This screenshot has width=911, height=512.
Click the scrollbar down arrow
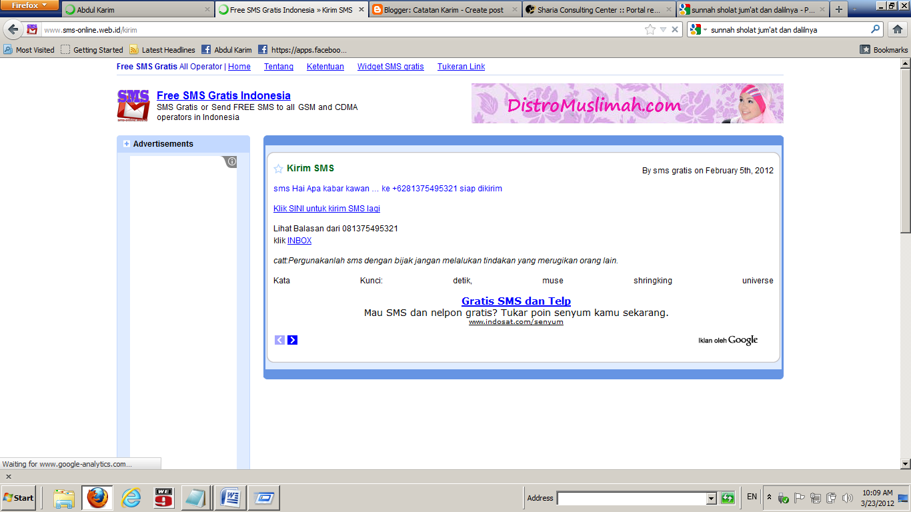(x=905, y=463)
